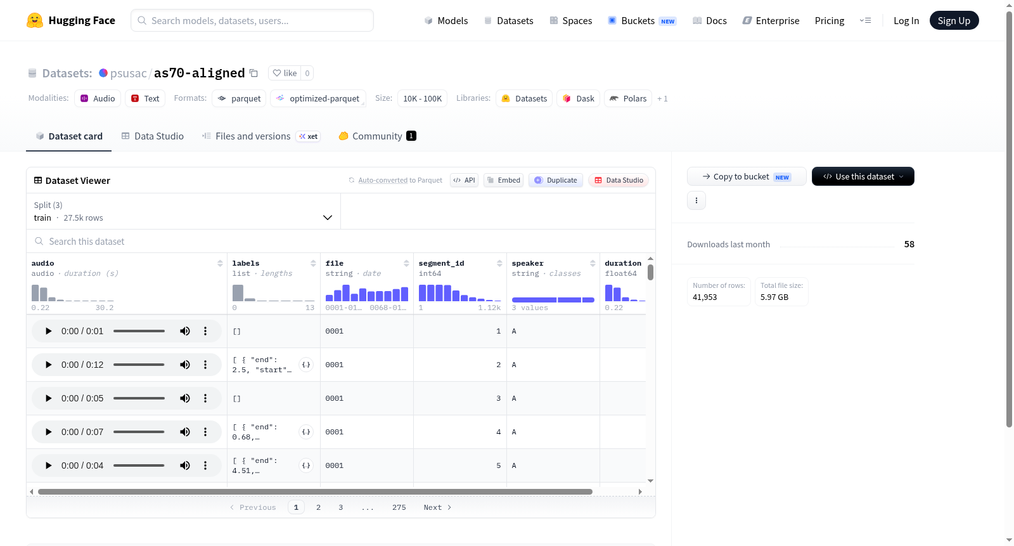Jump to page 275 of the table

(399, 507)
